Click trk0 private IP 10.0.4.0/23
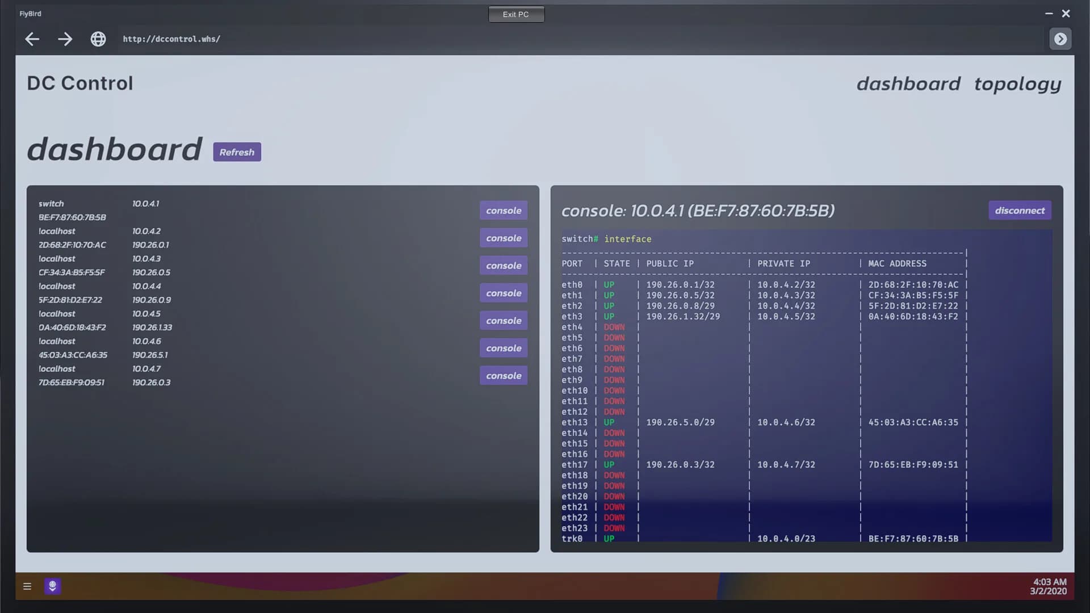 (786, 539)
